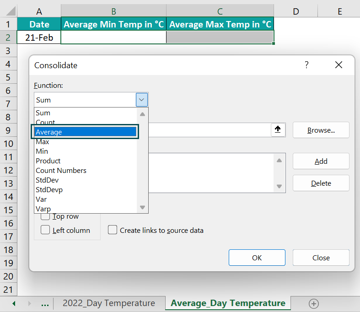
Task: Dismiss dialog with Close button
Action: [321, 258]
